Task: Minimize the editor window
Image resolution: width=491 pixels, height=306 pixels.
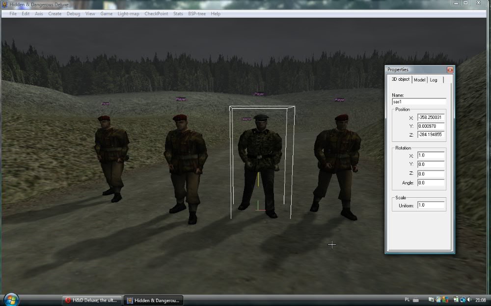Action: click(x=456, y=3)
